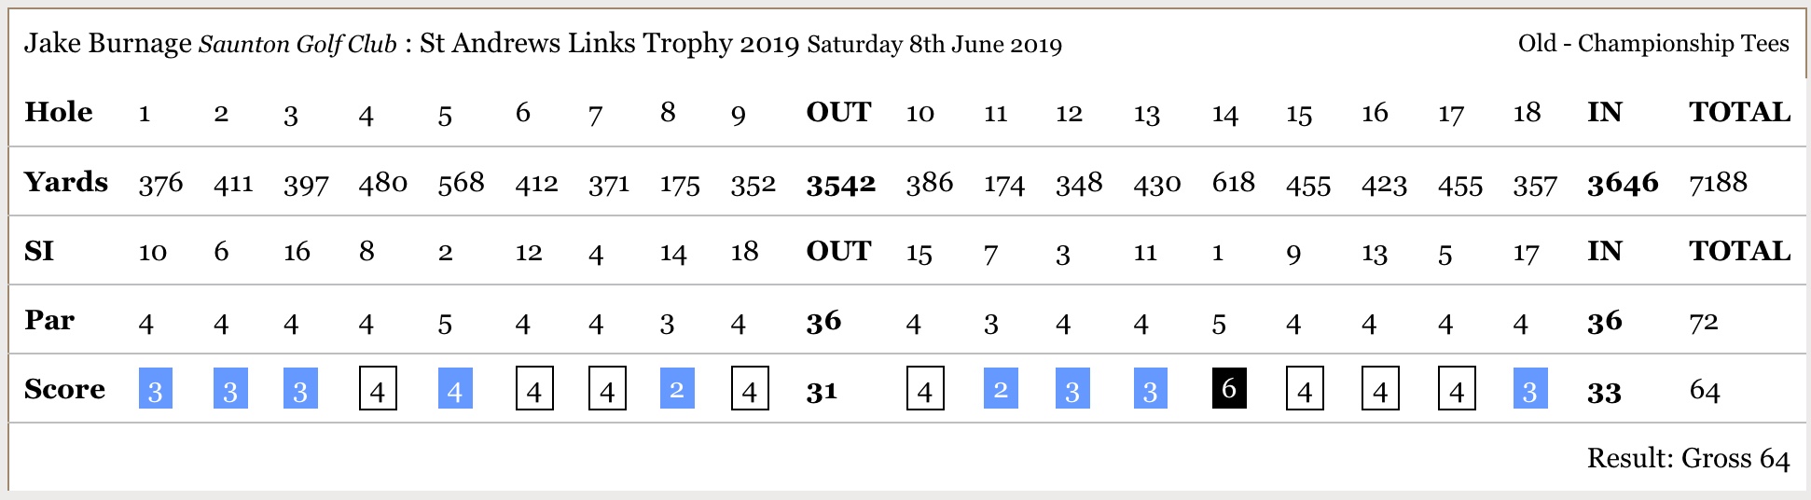Click the blue birdie score for hole 1

click(x=156, y=389)
